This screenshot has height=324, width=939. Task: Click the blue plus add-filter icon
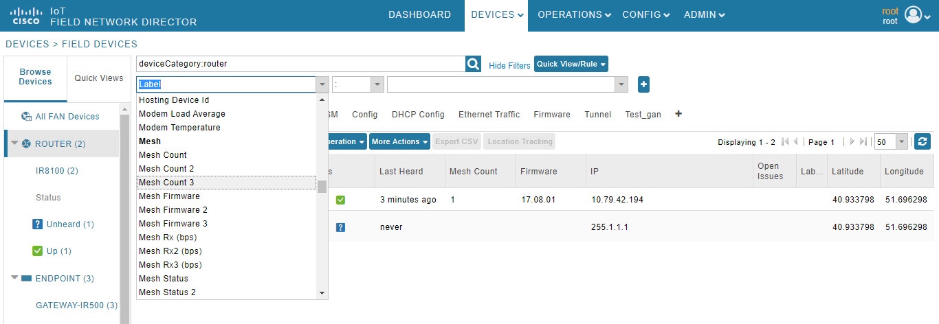tap(643, 84)
